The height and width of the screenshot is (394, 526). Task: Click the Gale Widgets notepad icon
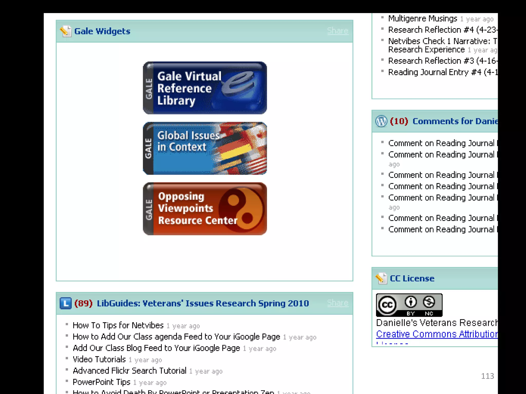65,31
